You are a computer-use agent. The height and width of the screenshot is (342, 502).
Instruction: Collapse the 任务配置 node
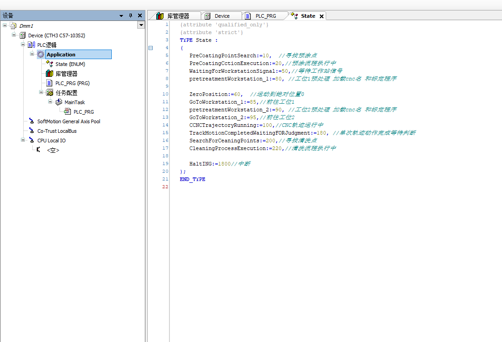41,92
